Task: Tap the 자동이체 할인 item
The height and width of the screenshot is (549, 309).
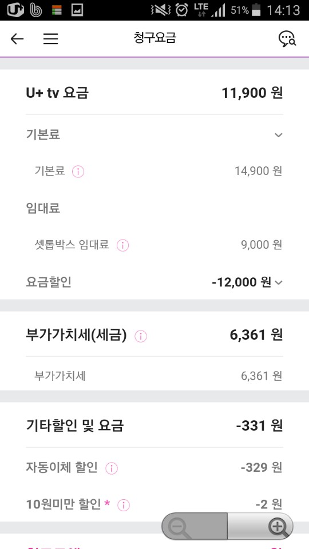Action: pos(62,467)
